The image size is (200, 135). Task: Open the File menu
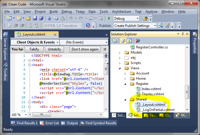(x=7, y=12)
